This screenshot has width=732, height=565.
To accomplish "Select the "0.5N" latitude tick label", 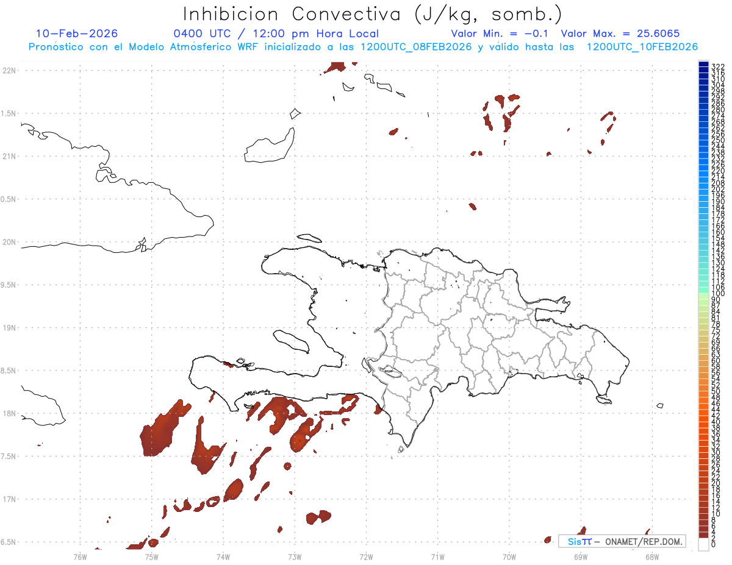I will tap(9, 199).
